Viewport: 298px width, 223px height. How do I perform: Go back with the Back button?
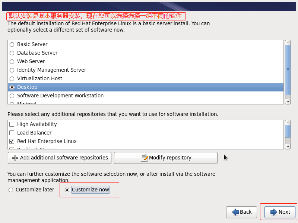tap(241, 212)
